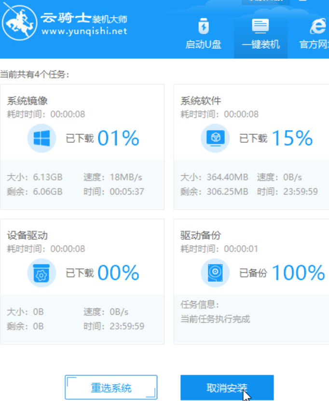Click the 00% device driver progress
This screenshot has width=329, height=401.
pos(118,273)
